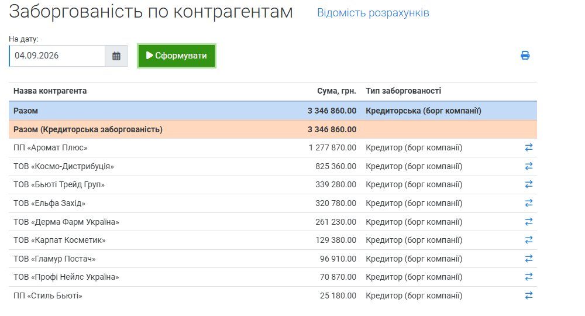
Task: Open settlements for ТОВ «Гламур Постач»
Action: pos(529,259)
